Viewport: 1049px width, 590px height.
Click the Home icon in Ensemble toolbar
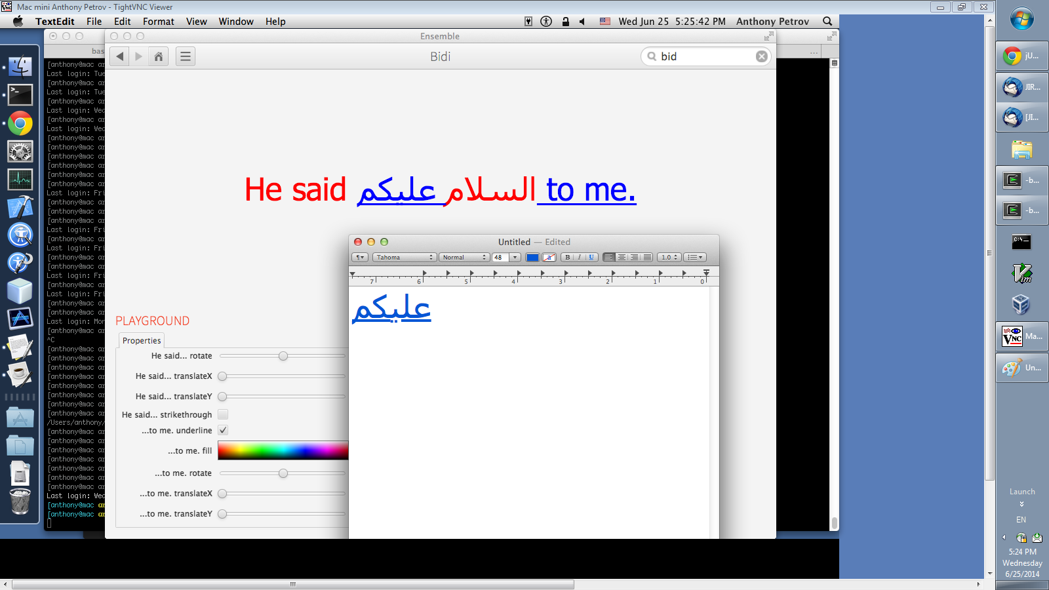click(158, 56)
